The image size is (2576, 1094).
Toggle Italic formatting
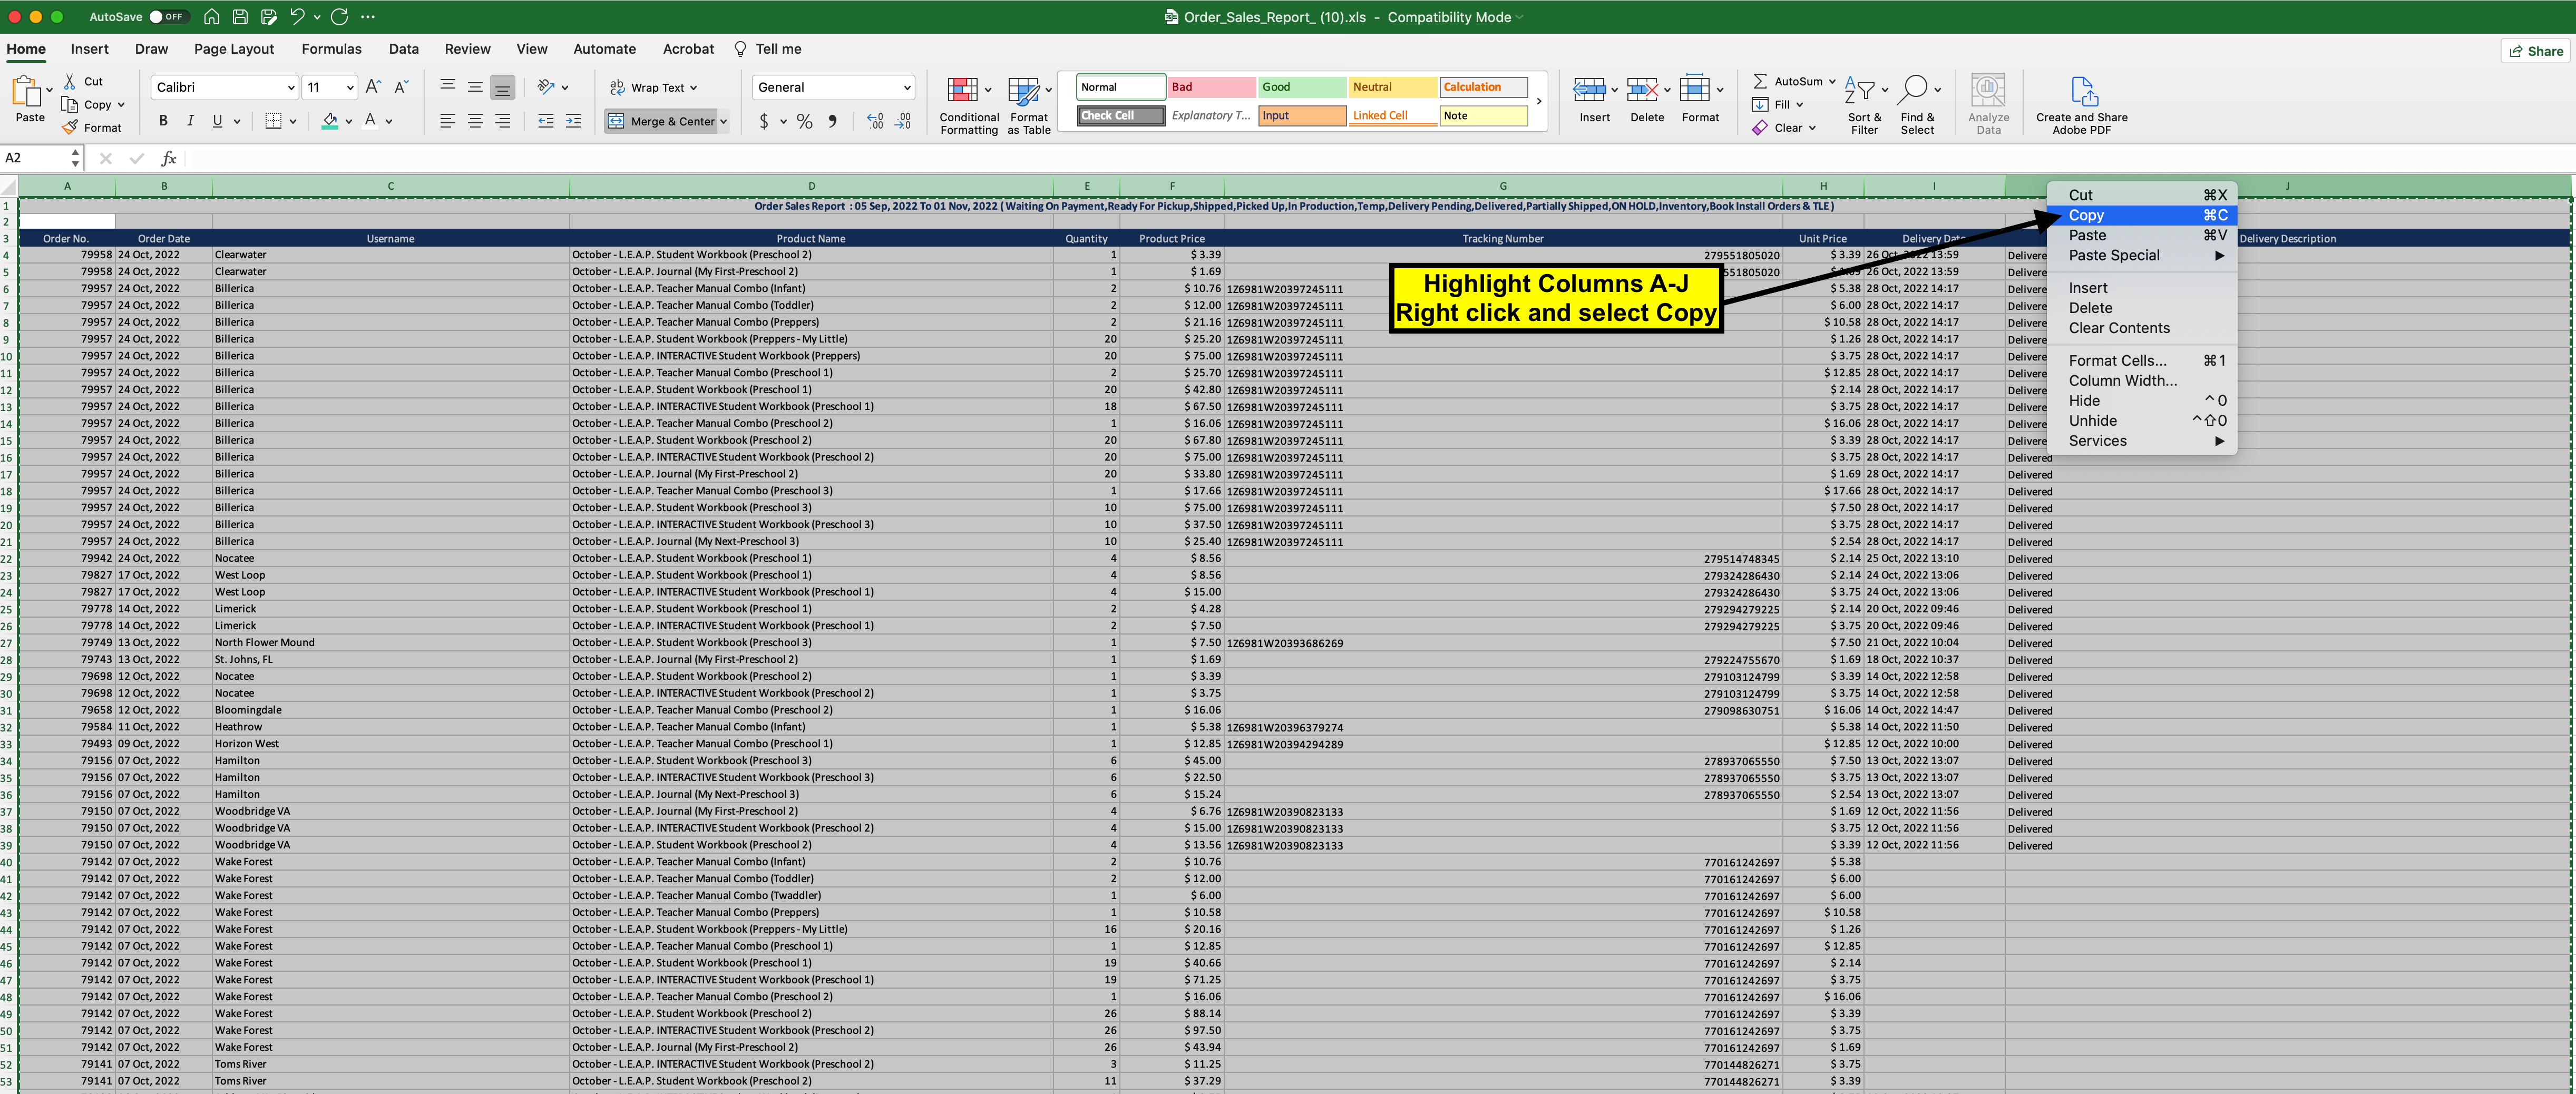click(x=190, y=122)
